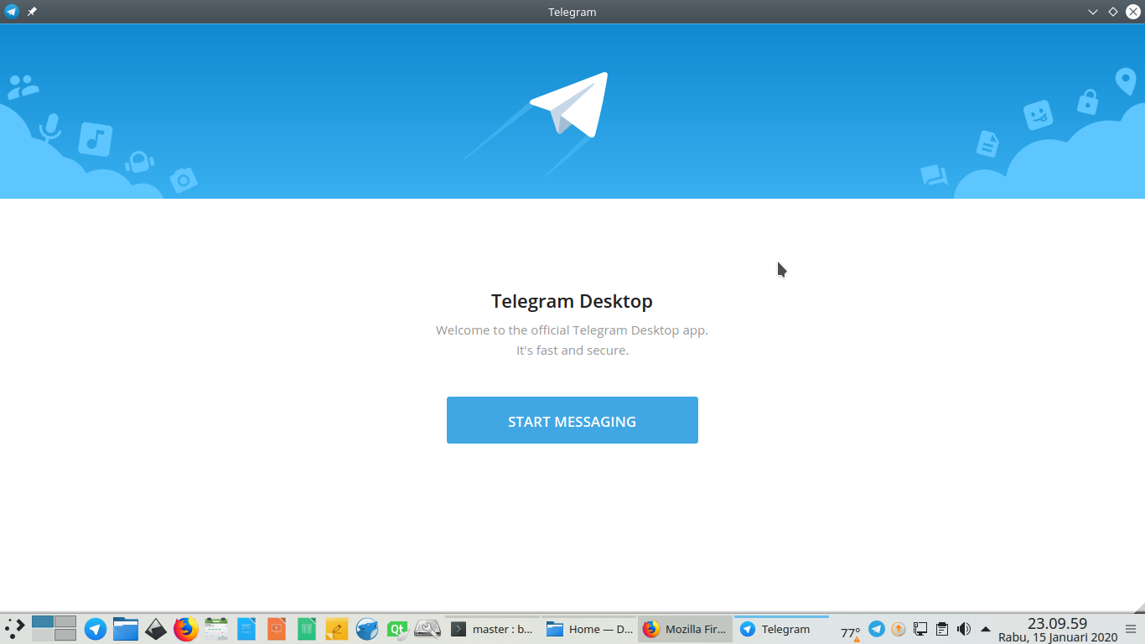Open the 77° weather widget
The width and height of the screenshot is (1145, 644).
pos(850,632)
